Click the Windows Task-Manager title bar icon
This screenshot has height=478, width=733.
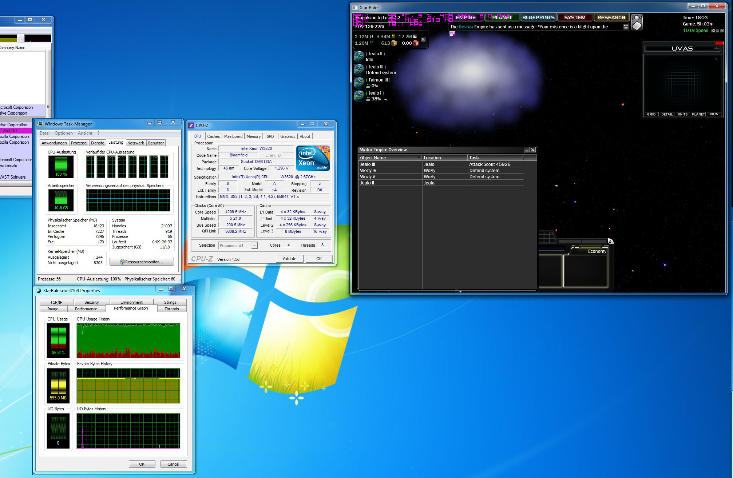click(40, 124)
